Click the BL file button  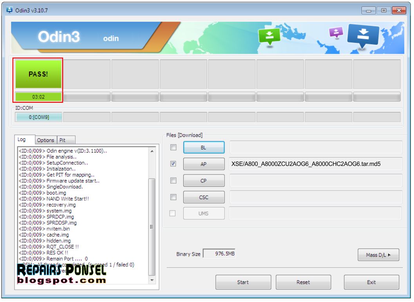[204, 147]
